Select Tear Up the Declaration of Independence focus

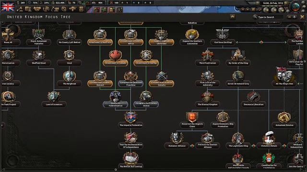click(131, 140)
